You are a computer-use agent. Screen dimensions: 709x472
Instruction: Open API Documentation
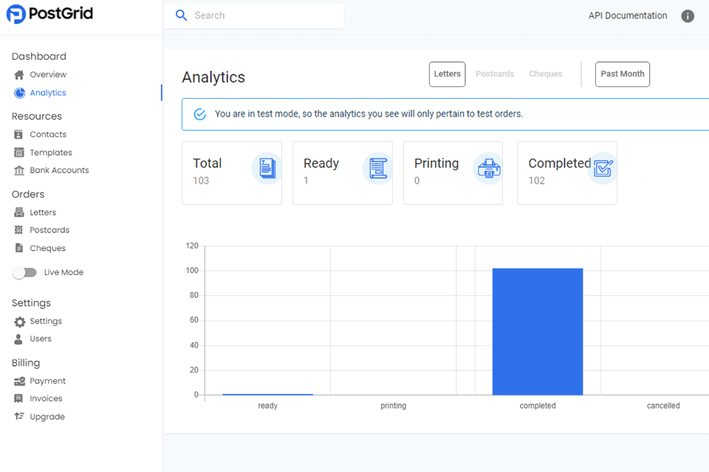[x=627, y=15]
